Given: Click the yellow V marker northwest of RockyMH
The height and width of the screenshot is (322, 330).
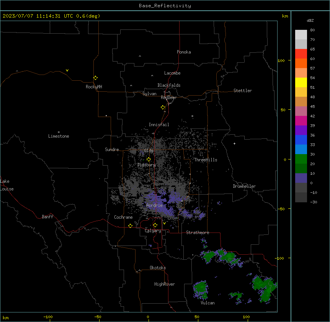Looking at the screenshot, I should [67, 70].
